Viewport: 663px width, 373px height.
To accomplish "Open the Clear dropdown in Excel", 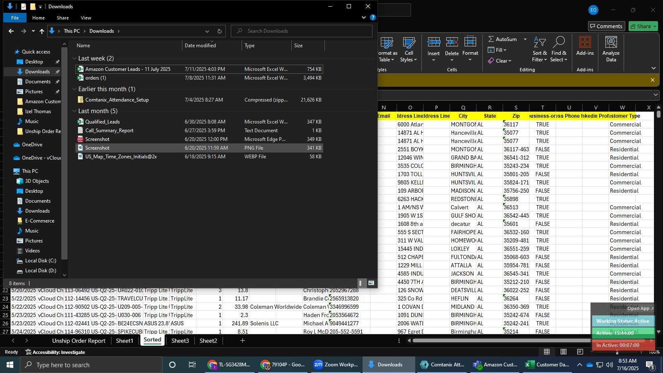I will 500,61.
